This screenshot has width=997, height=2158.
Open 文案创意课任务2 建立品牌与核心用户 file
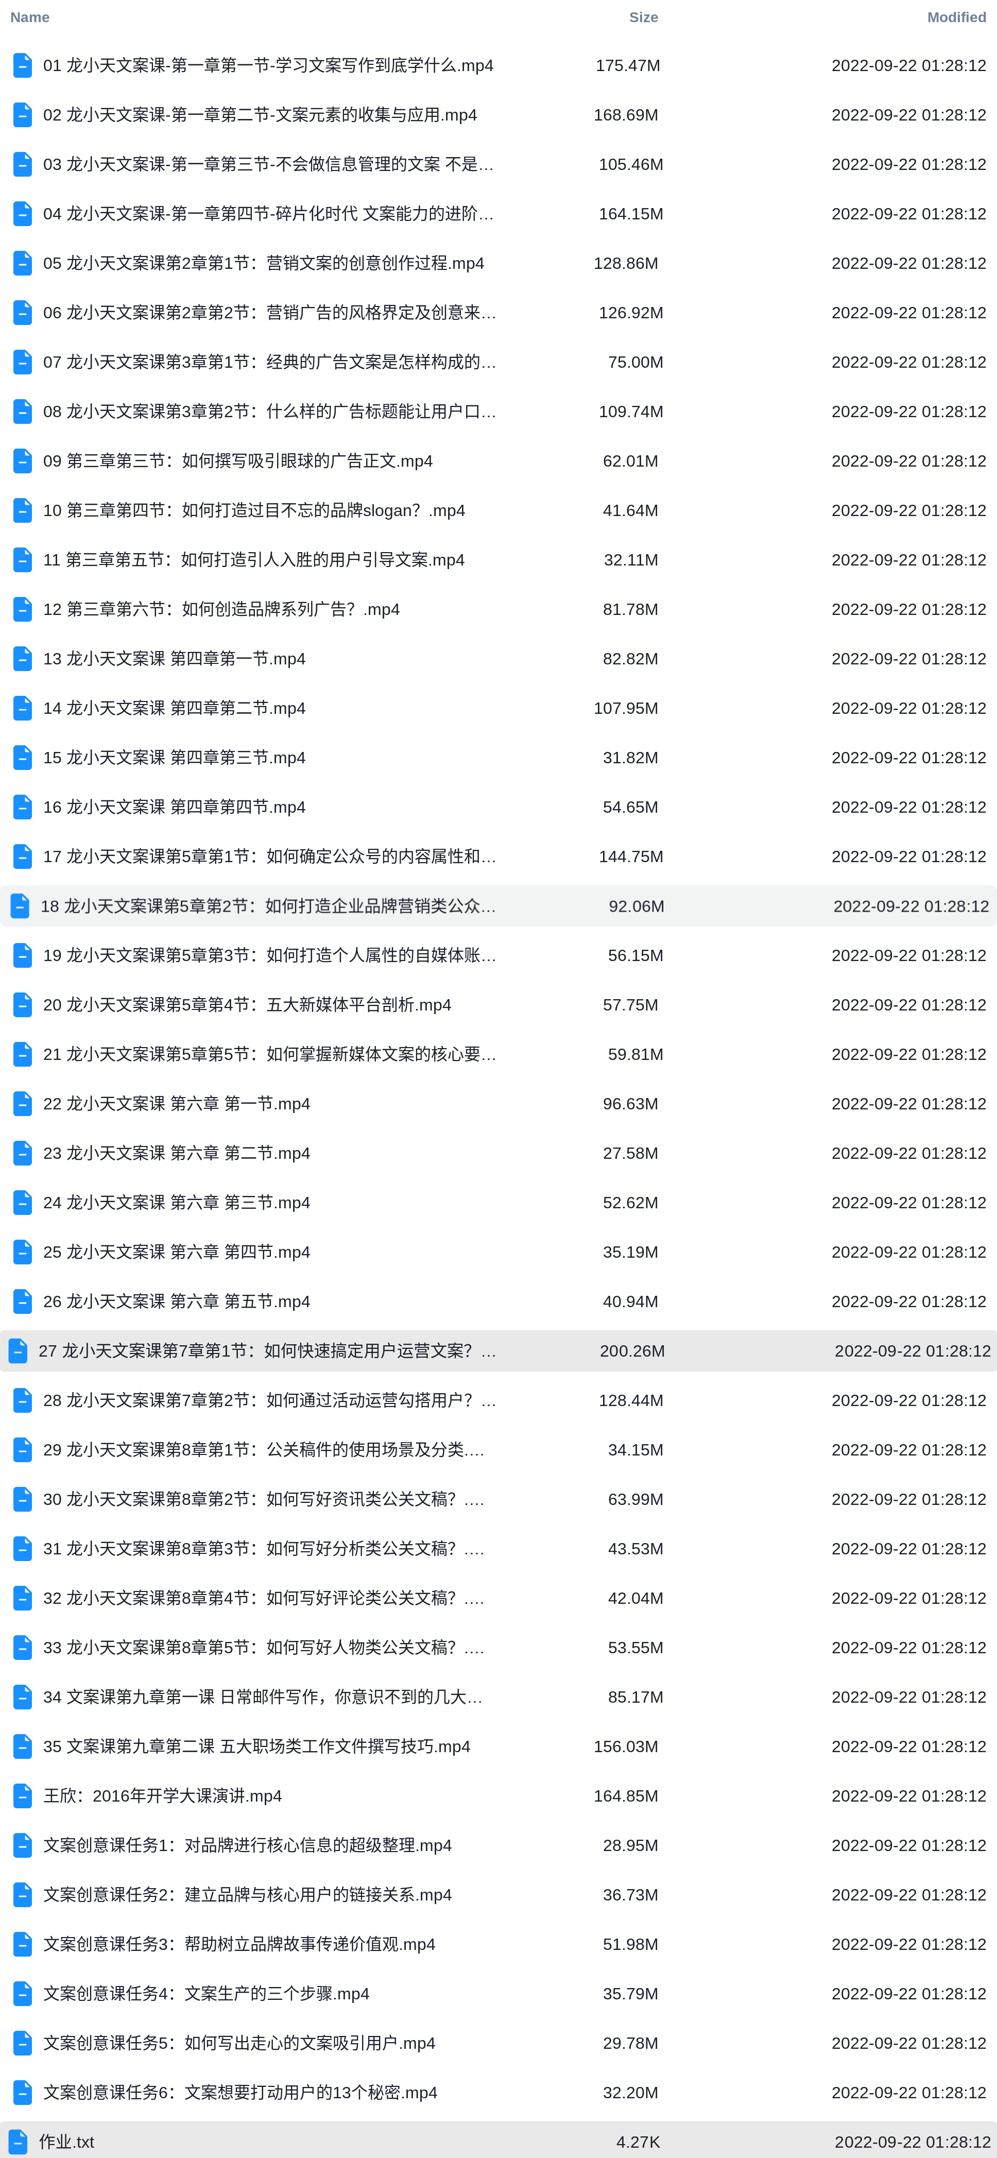[247, 1894]
